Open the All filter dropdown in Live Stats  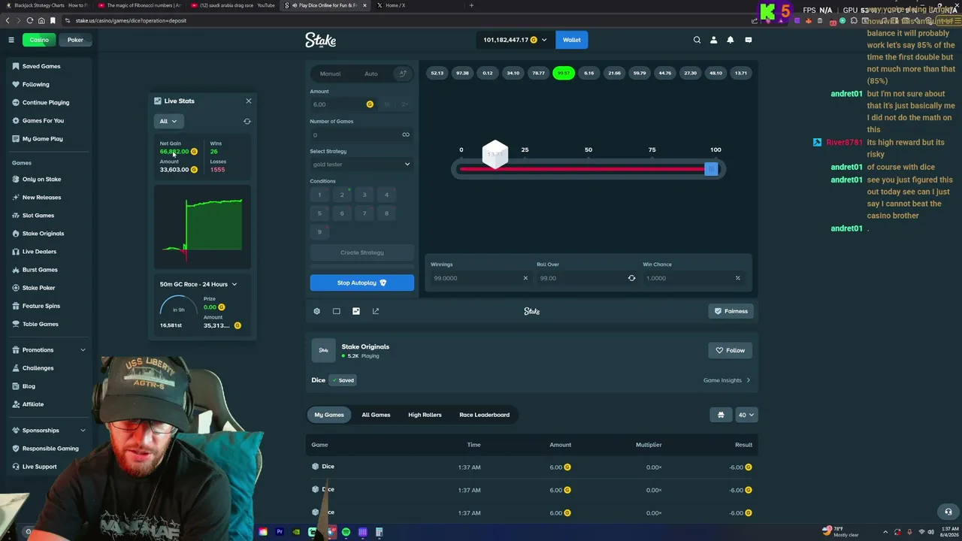click(x=168, y=121)
